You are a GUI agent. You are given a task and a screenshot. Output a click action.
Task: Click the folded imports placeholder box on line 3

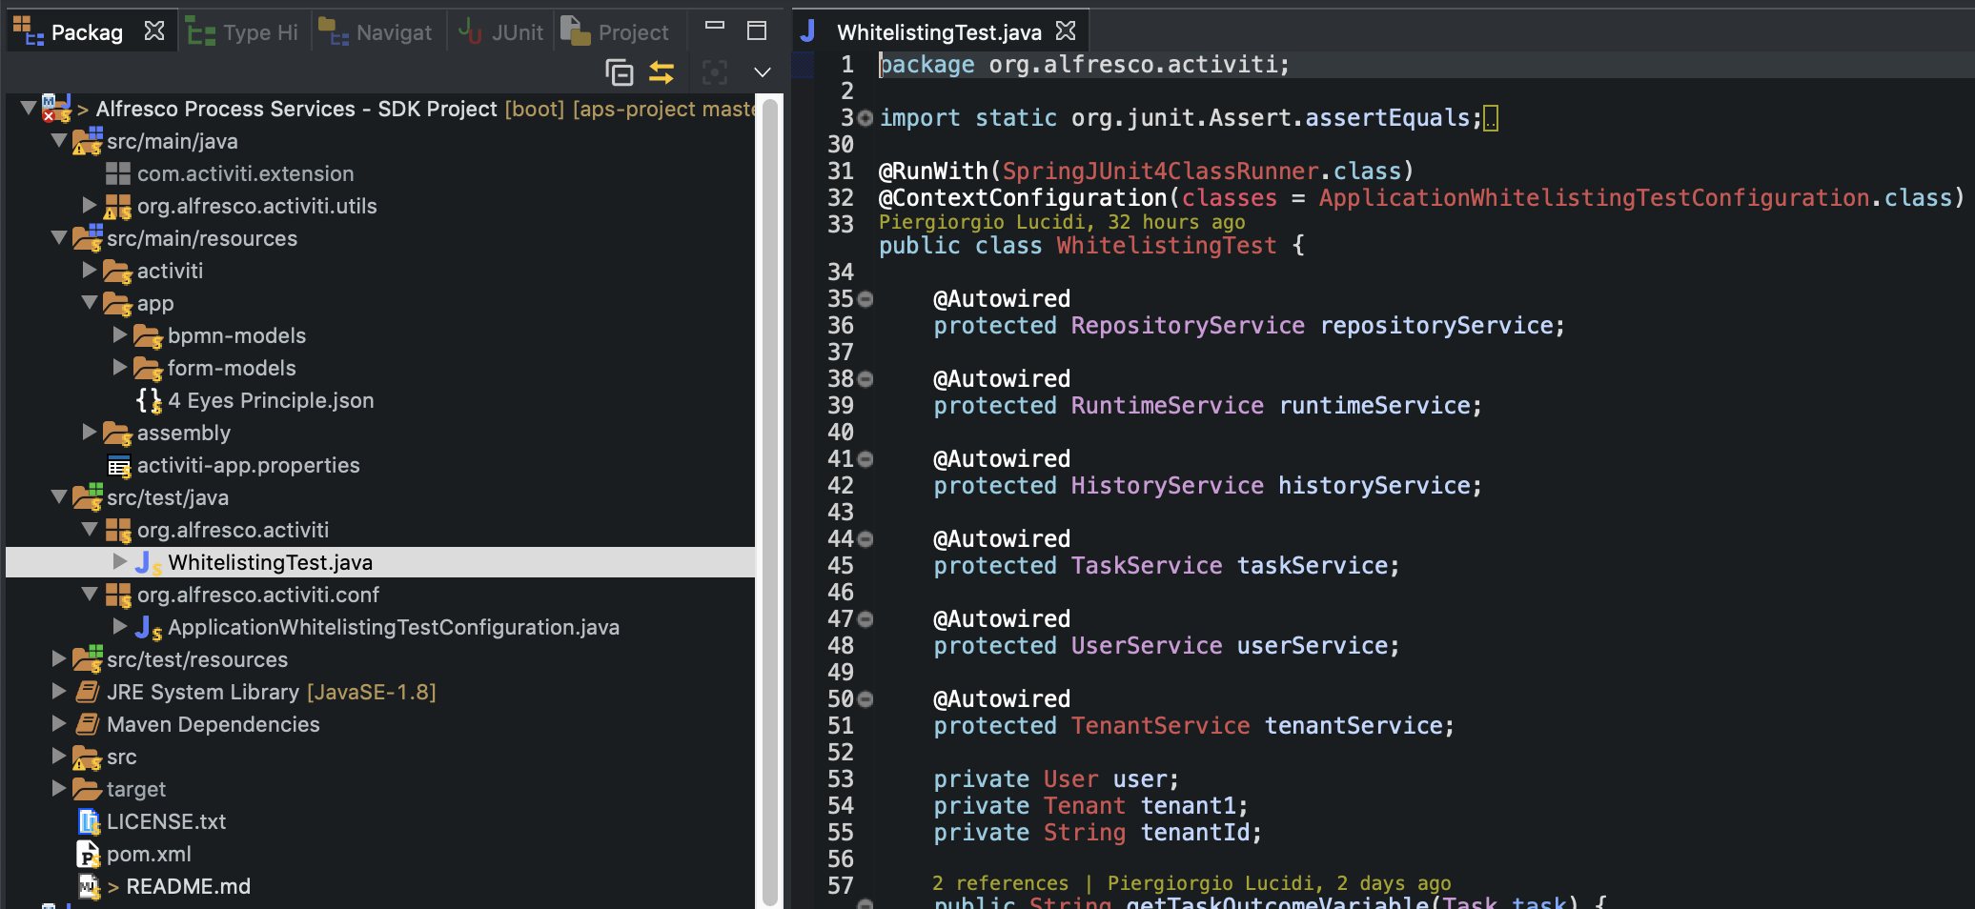pos(1491,119)
